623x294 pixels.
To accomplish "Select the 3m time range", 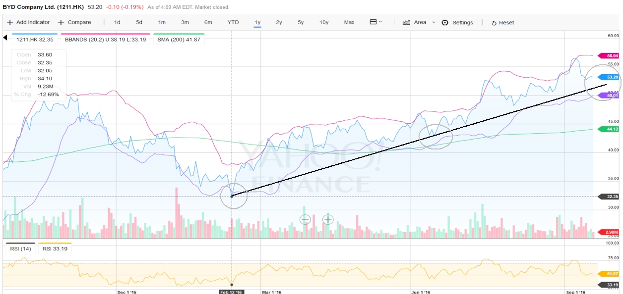I will click(x=185, y=22).
